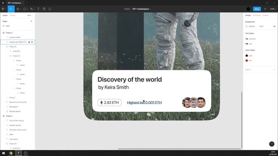Switch to the Design tab
278x156 pixels.
(x=248, y=16)
